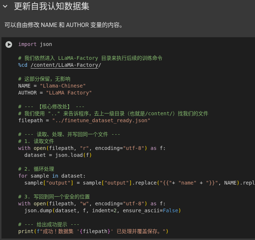
Task: Place cursor in "Llama-Chinese" NAME string
Action: pos(63,86)
